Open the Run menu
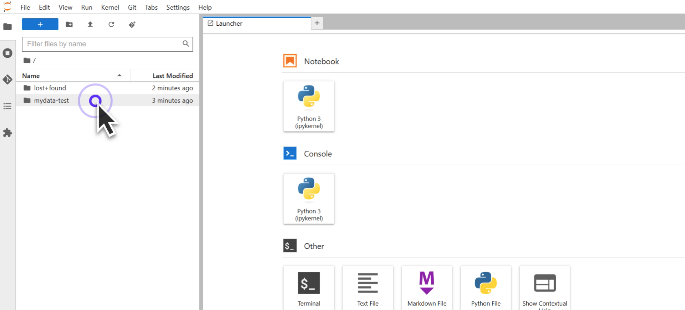The image size is (685, 310). [87, 7]
